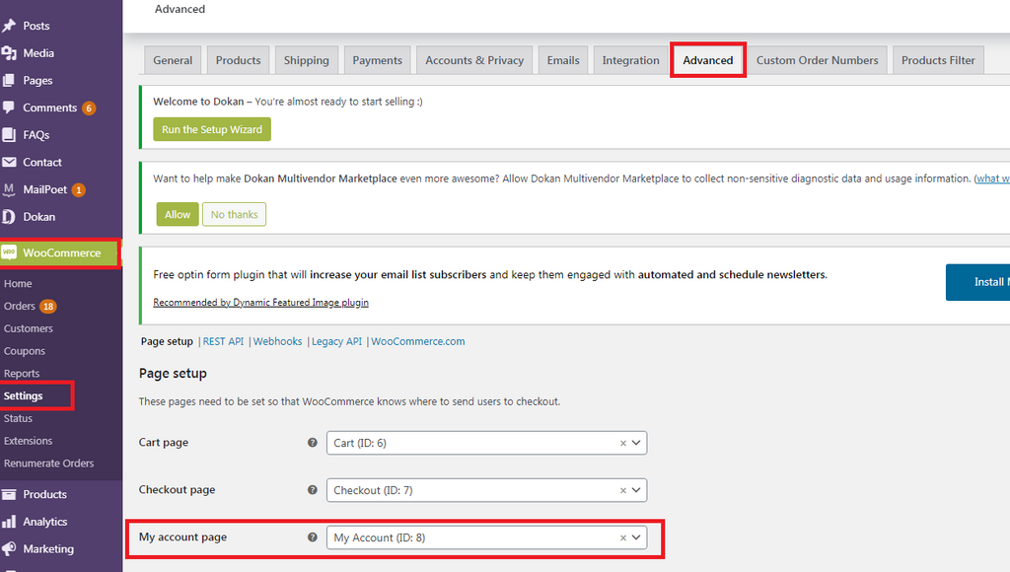Click help icon beside Cart page
The height and width of the screenshot is (572, 1010).
coord(313,443)
